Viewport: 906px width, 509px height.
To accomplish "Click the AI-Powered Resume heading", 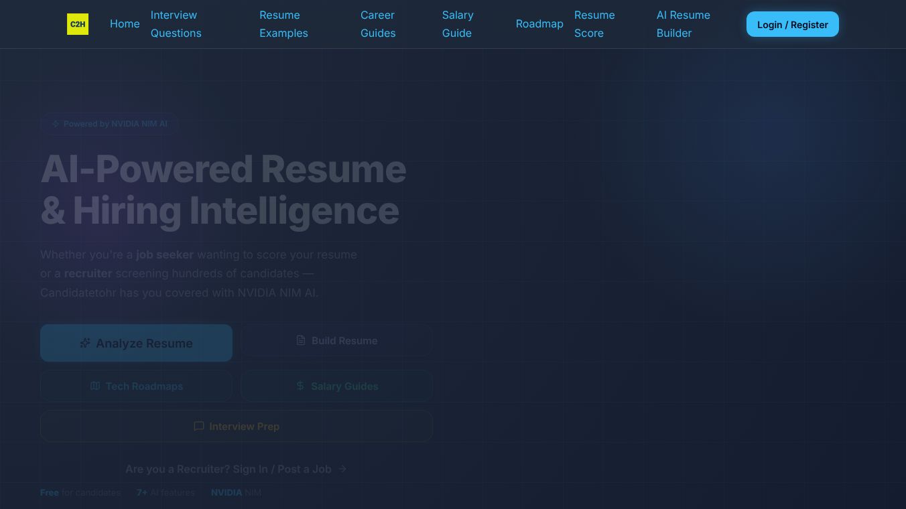I will (x=223, y=190).
